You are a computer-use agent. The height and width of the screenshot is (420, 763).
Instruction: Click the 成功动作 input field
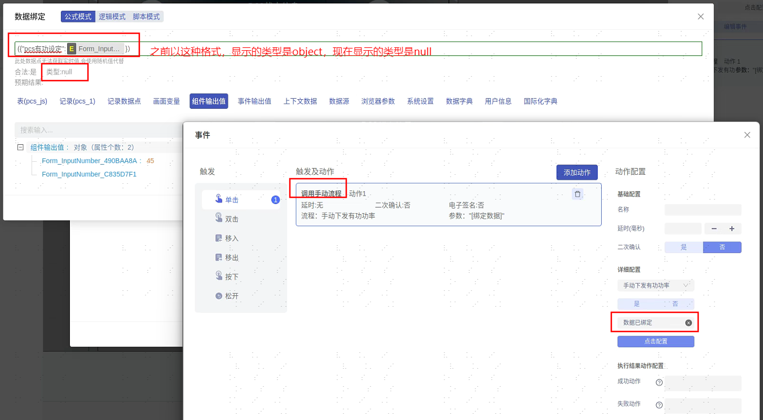[703, 383]
